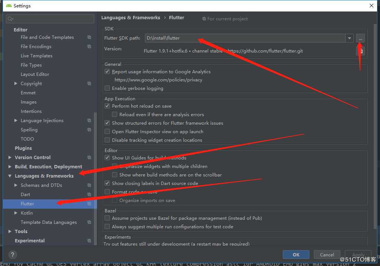Image resolution: width=380 pixels, height=266 pixels.
Task: Click the Cancel button
Action: (x=327, y=255)
